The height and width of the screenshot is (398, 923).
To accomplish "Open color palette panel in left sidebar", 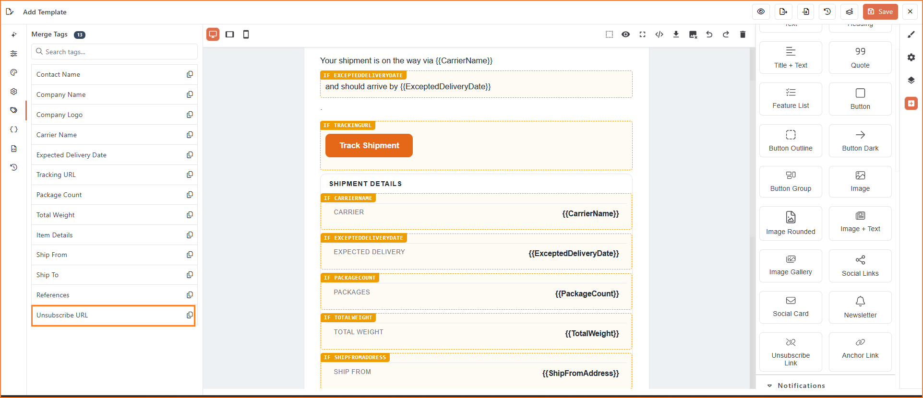I will tap(14, 72).
